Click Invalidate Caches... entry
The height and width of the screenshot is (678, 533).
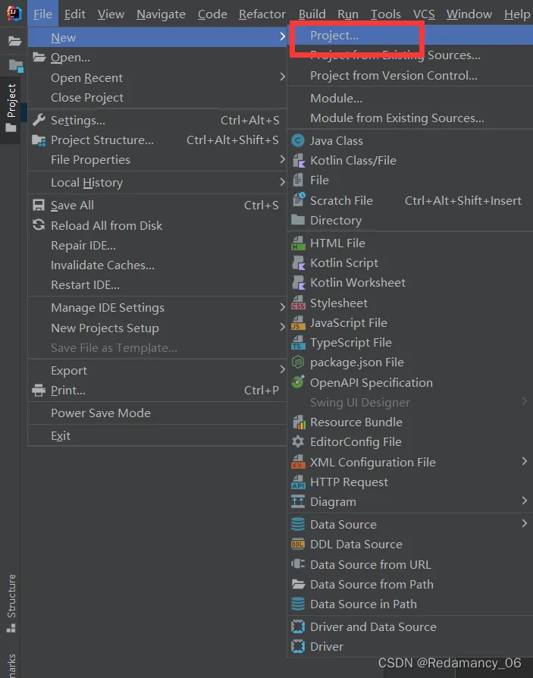[x=102, y=265]
